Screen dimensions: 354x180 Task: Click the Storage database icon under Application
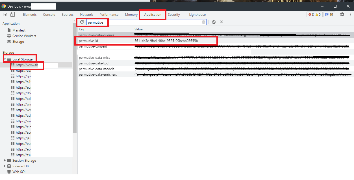[x=9, y=42]
